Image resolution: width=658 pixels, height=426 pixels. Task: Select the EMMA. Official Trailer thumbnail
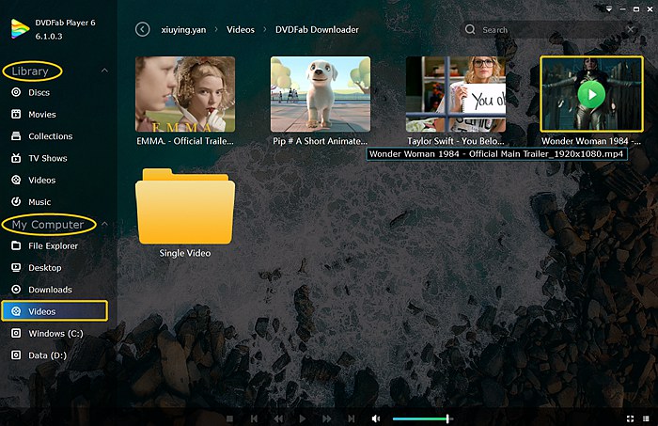click(x=185, y=94)
